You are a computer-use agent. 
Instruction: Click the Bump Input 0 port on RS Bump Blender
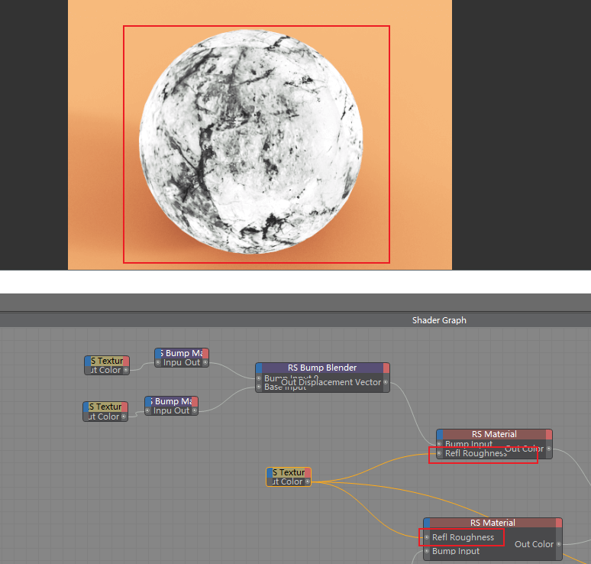(x=259, y=378)
